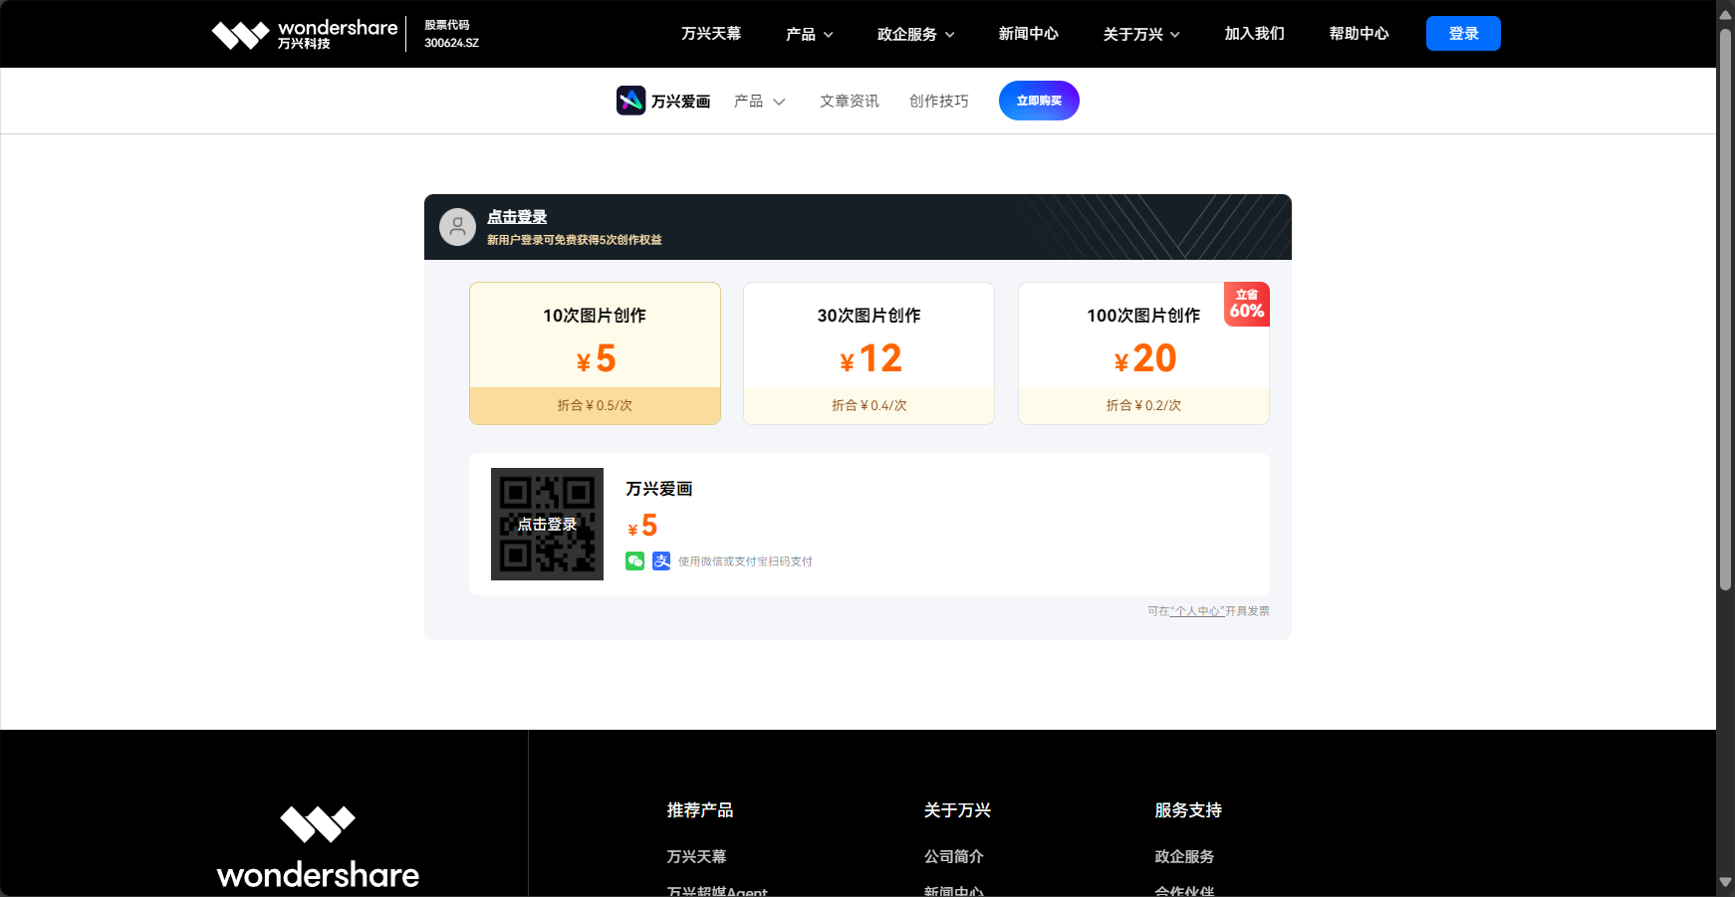
Task: Click the 折合￥0.2/次 text
Action: [x=1143, y=405]
